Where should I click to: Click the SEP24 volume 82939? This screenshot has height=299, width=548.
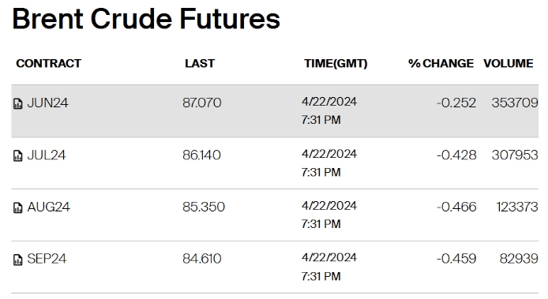(519, 259)
